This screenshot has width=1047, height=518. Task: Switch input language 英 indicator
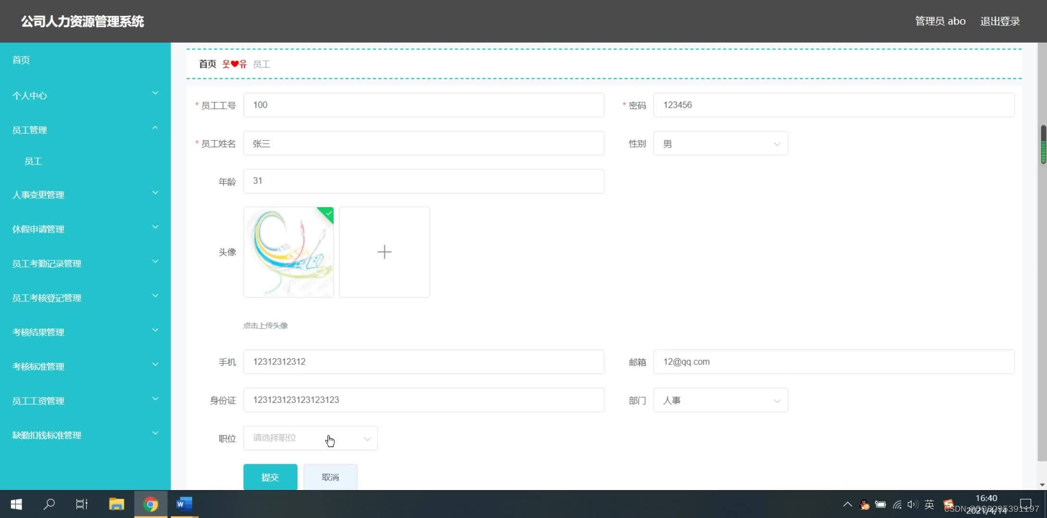[x=929, y=505]
